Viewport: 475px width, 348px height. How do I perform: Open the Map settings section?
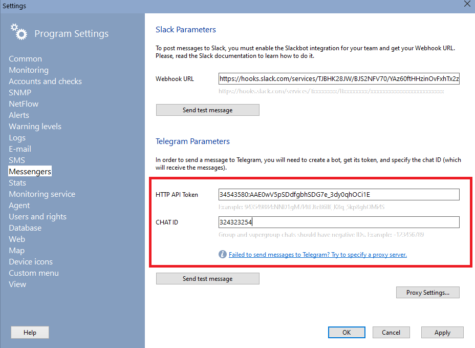pyautogui.click(x=17, y=251)
